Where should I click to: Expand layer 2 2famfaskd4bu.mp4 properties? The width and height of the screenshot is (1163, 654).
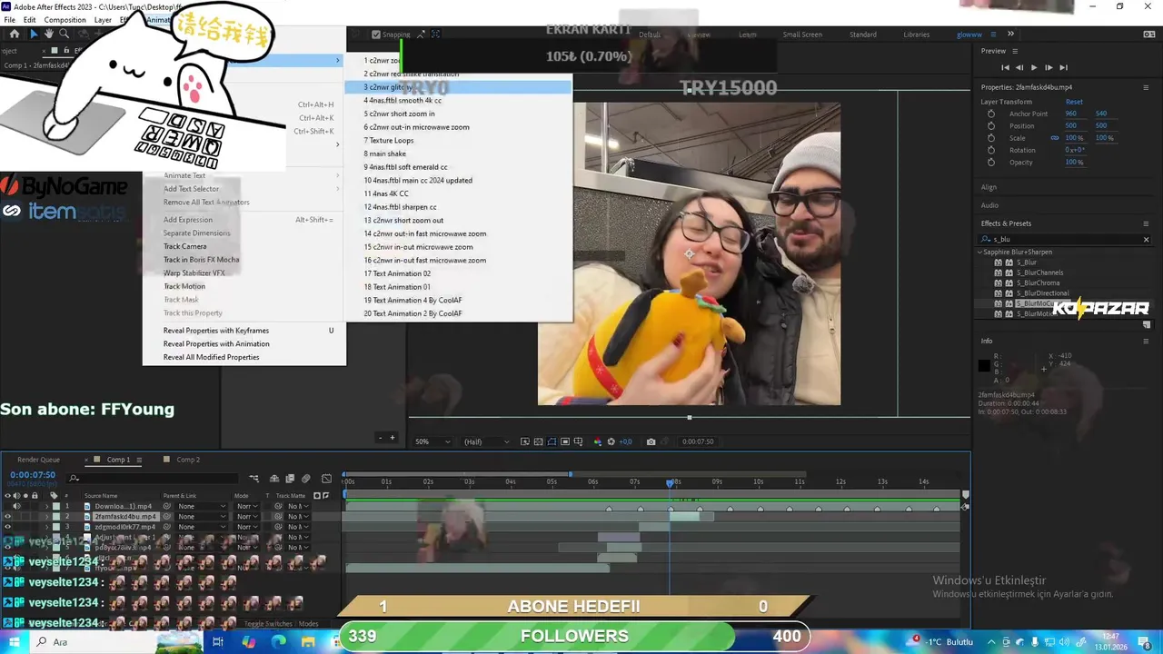(46, 517)
